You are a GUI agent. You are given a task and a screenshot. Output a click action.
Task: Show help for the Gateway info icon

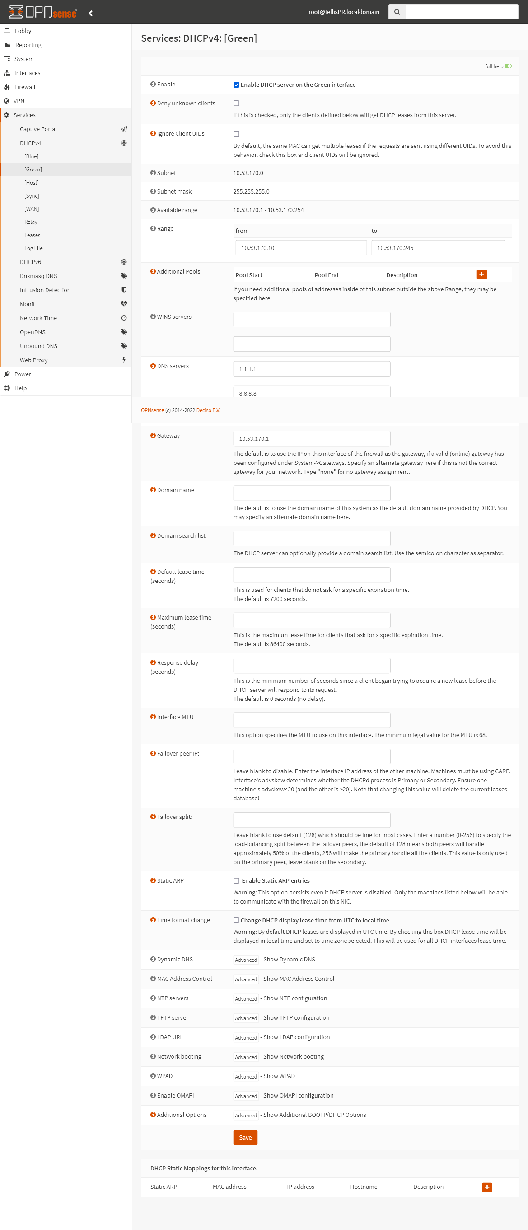tap(153, 435)
